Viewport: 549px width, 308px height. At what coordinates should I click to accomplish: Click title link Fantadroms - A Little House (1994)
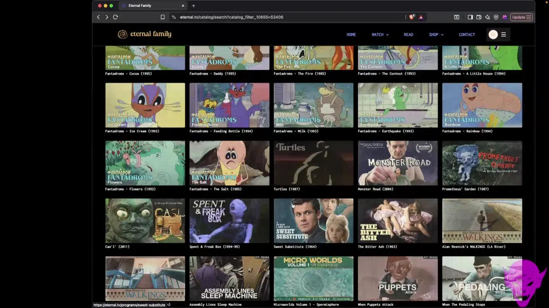coord(474,74)
